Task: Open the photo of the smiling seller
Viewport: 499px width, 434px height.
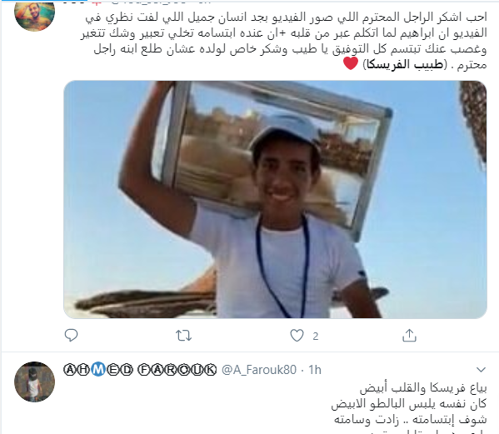Action: 275,199
